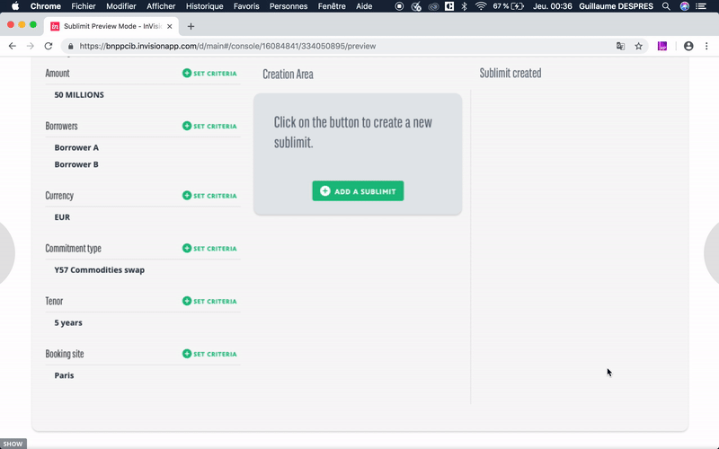Open the Aide menu
This screenshot has width=719, height=449.
point(364,6)
